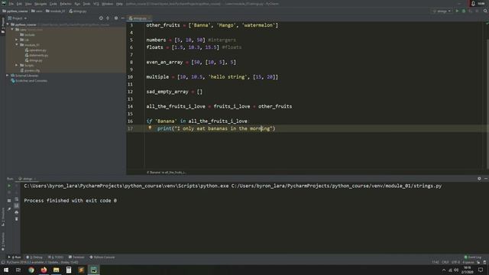Select Scratches and Consoles
Screen dimensions: 489x275
(29, 81)
